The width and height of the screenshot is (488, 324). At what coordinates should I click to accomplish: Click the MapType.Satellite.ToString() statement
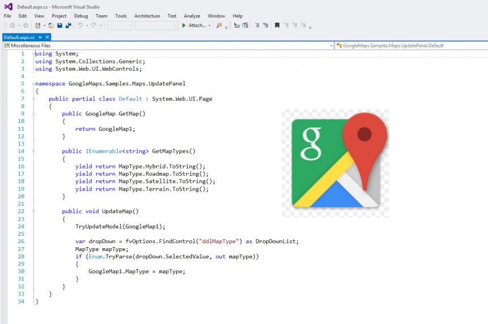(167, 182)
